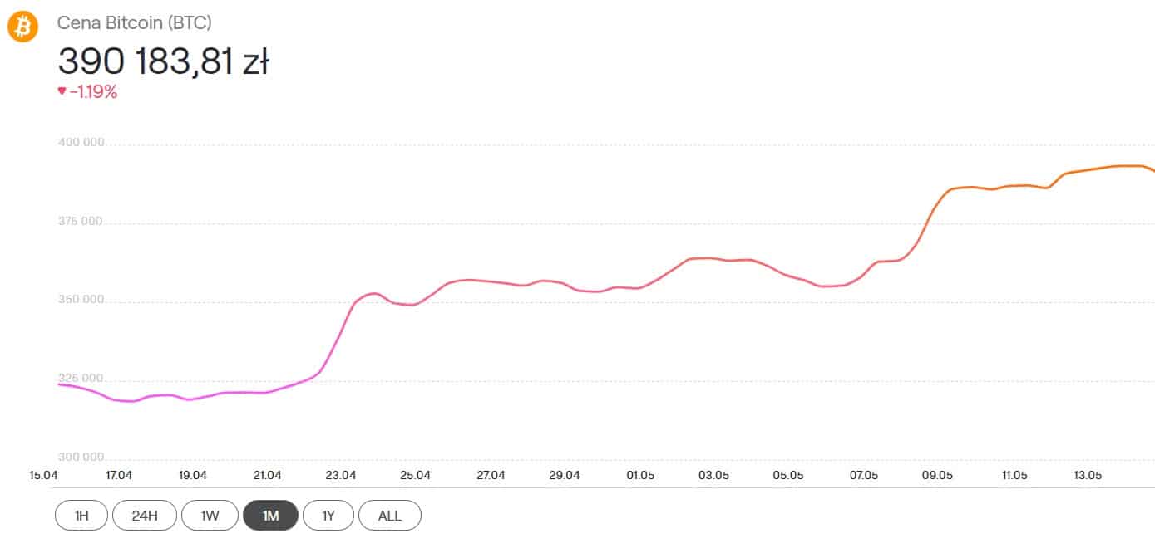Switch chart to 24H range
The height and width of the screenshot is (548, 1155).
pos(145,516)
